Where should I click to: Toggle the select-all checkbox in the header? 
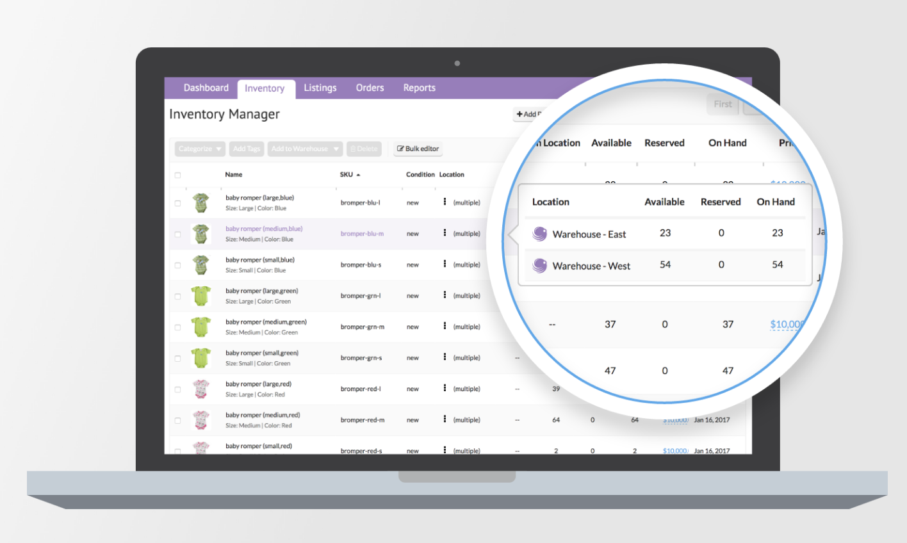tap(178, 174)
